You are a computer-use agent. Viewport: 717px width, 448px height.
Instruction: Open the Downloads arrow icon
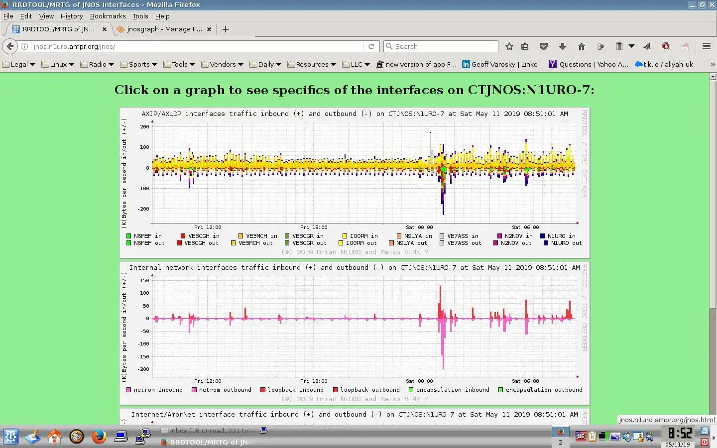[x=563, y=46]
